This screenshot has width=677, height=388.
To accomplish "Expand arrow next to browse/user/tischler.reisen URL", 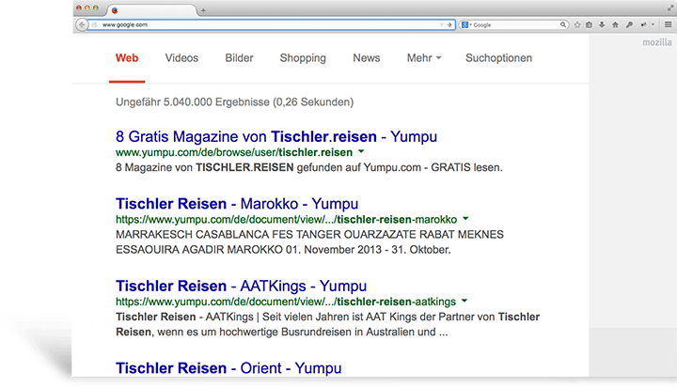I will (x=361, y=151).
